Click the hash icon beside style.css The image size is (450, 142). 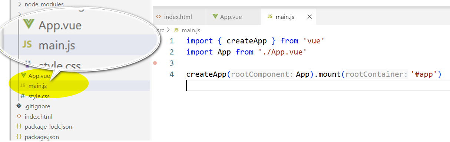(23, 96)
